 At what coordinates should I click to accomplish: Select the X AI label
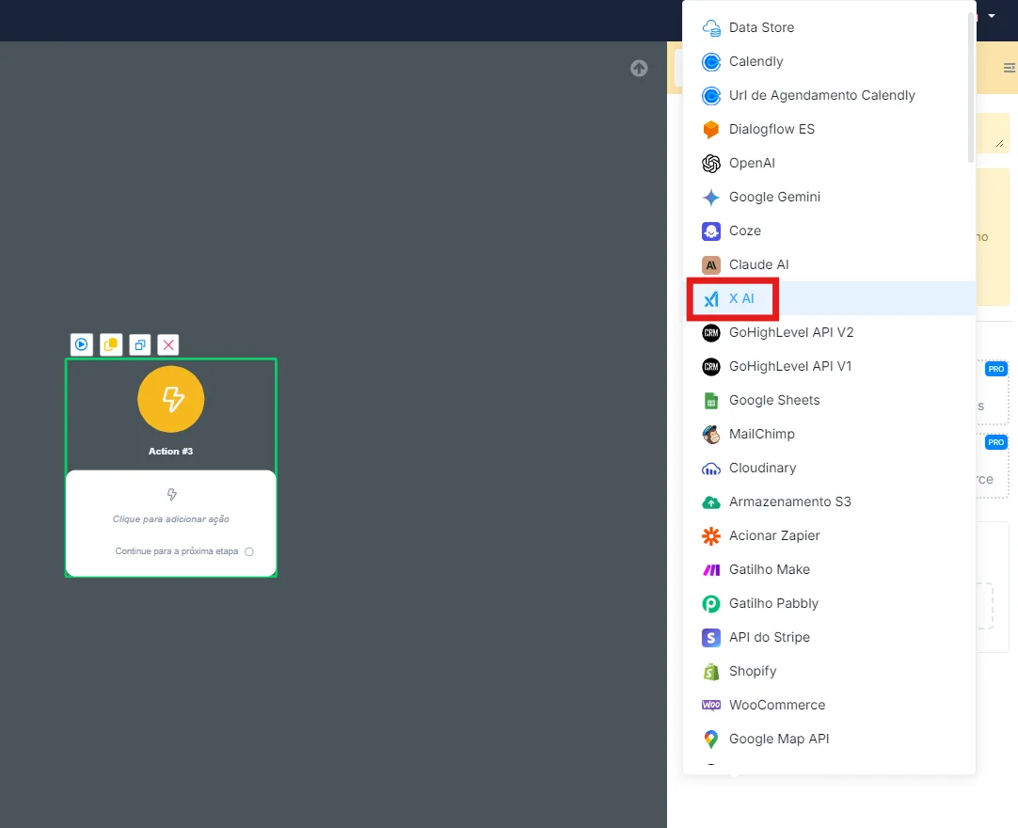click(741, 298)
